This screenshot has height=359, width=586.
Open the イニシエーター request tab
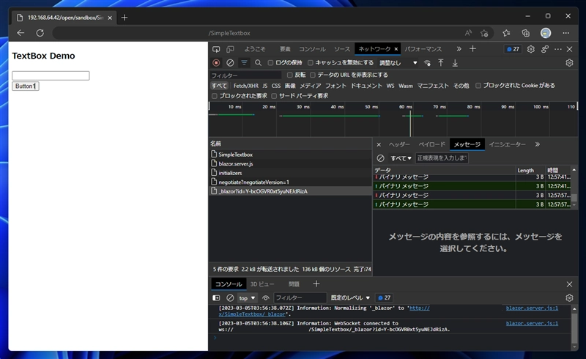pyautogui.click(x=507, y=144)
